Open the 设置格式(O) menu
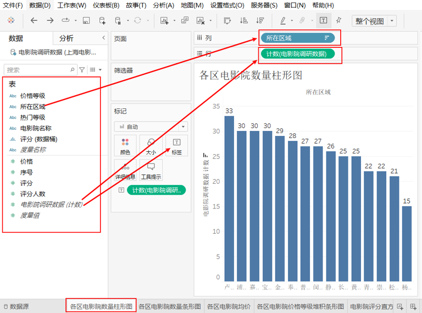 227,6
